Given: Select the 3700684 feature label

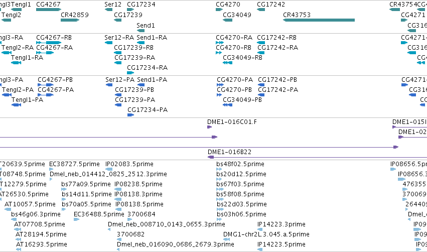Looking at the screenshot, I should (141, 214).
